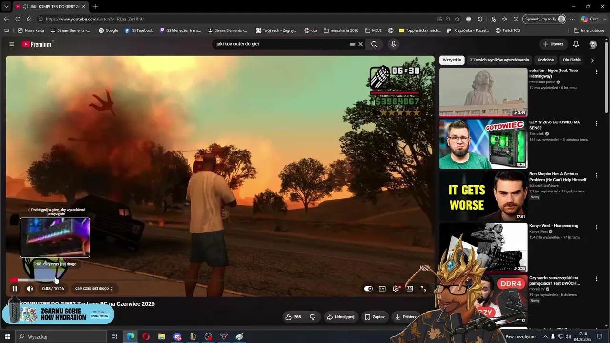
Task: Open the Facebook bookmark
Action: [139, 30]
